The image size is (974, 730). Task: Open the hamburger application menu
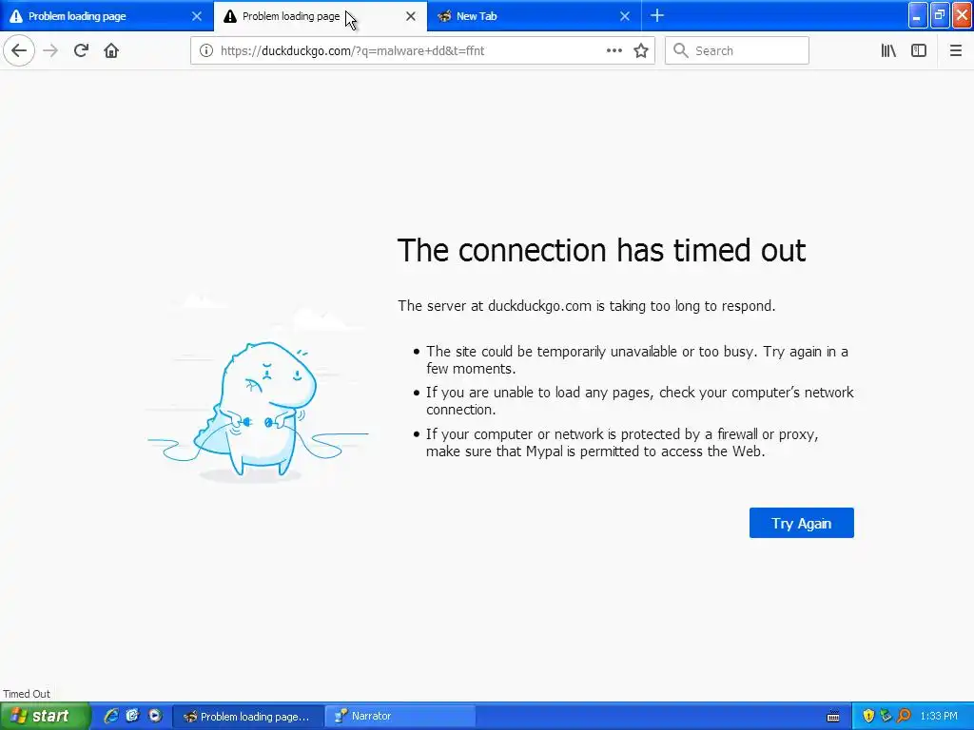955,50
